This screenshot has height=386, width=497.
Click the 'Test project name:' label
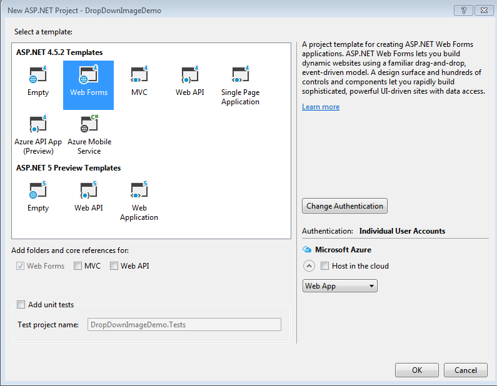48,325
